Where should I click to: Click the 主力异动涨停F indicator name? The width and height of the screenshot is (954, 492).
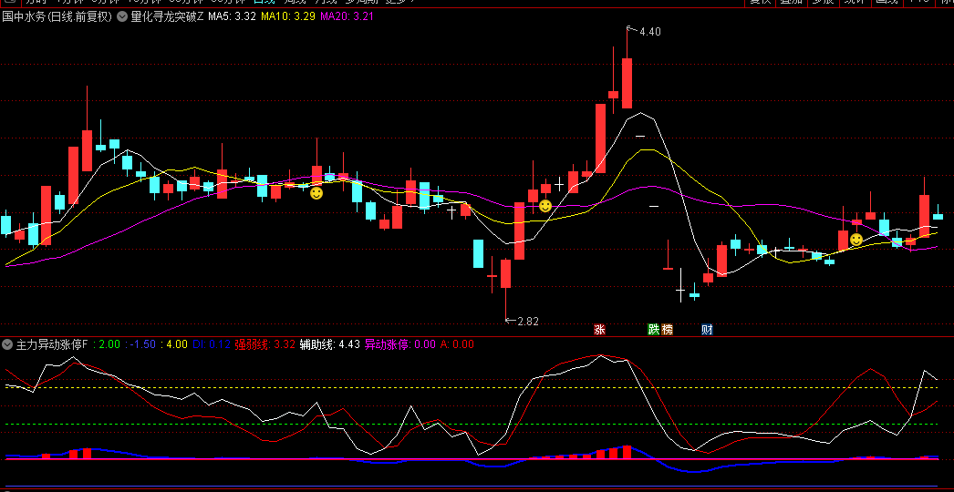pos(52,344)
